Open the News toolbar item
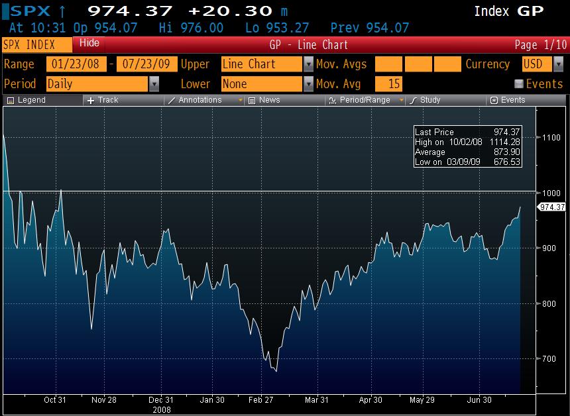This screenshot has width=570, height=416. coord(252,100)
